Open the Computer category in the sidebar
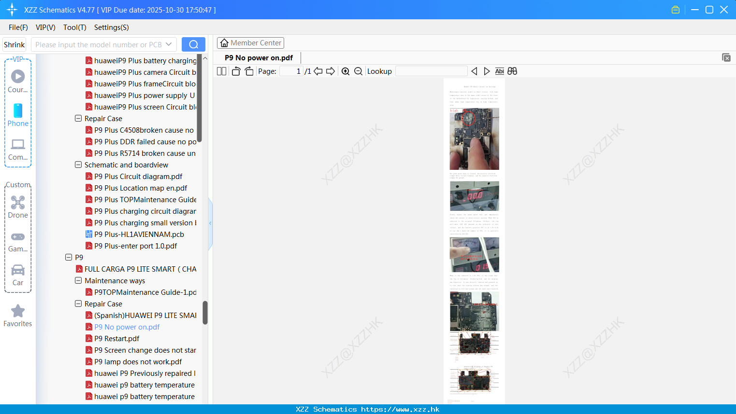Image resolution: width=736 pixels, height=414 pixels. (x=18, y=149)
